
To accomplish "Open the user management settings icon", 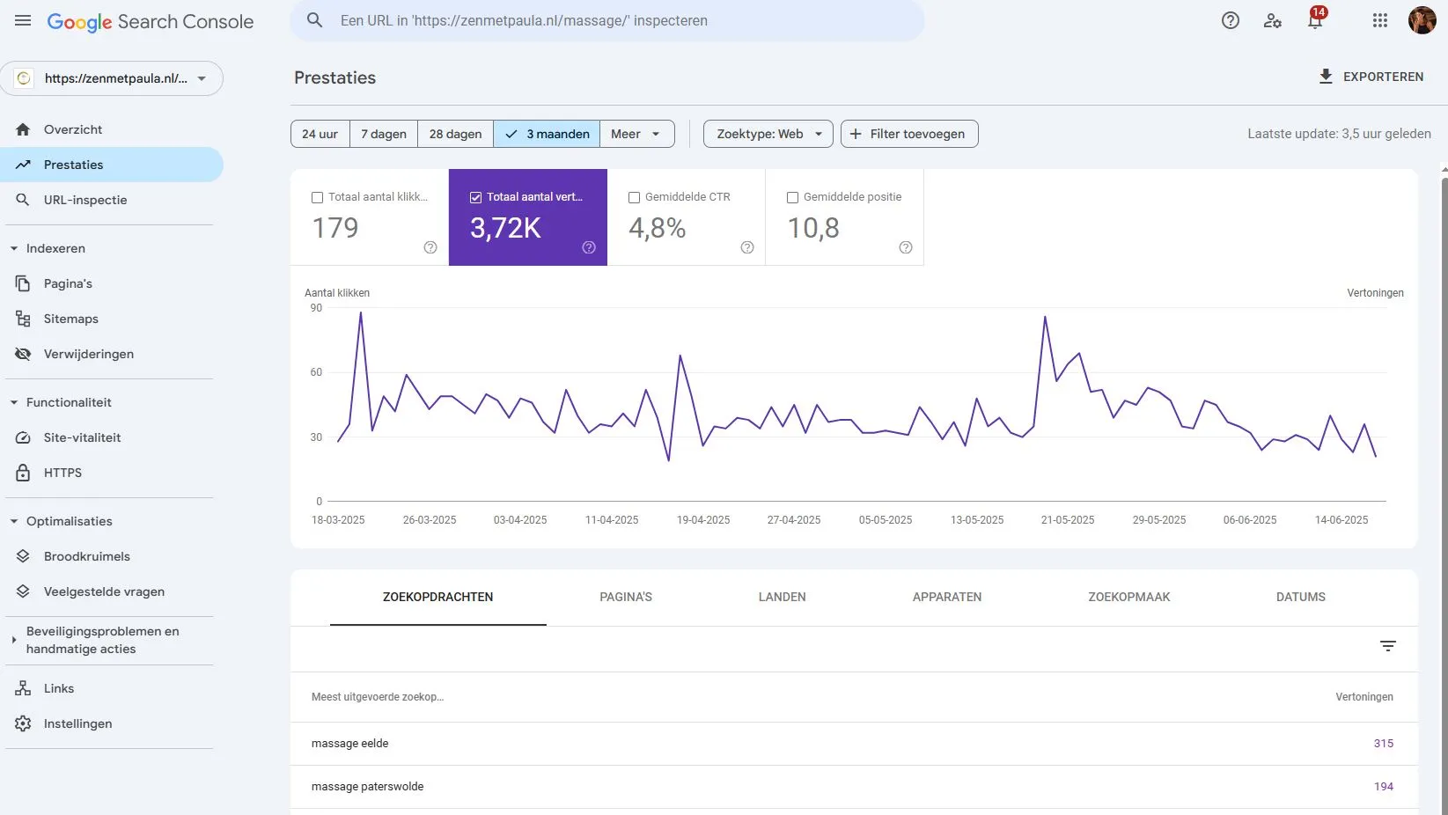I will coord(1273,20).
